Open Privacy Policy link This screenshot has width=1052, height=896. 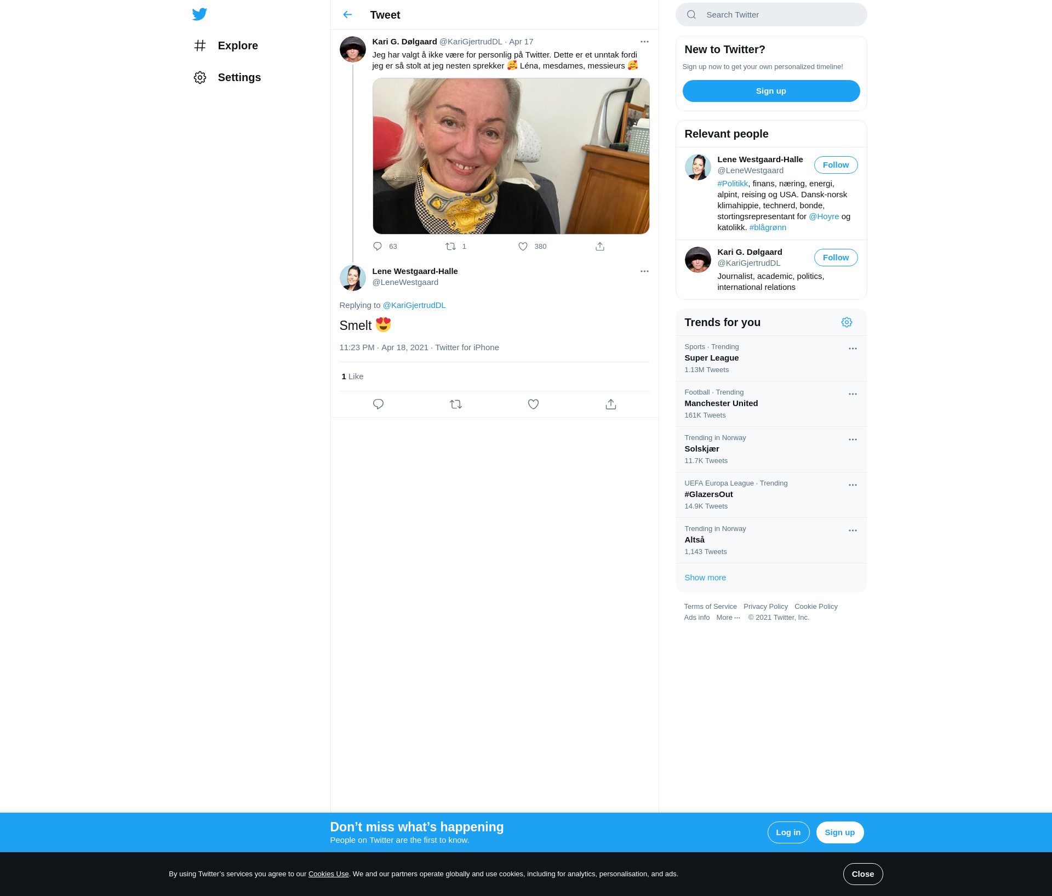pyautogui.click(x=765, y=607)
